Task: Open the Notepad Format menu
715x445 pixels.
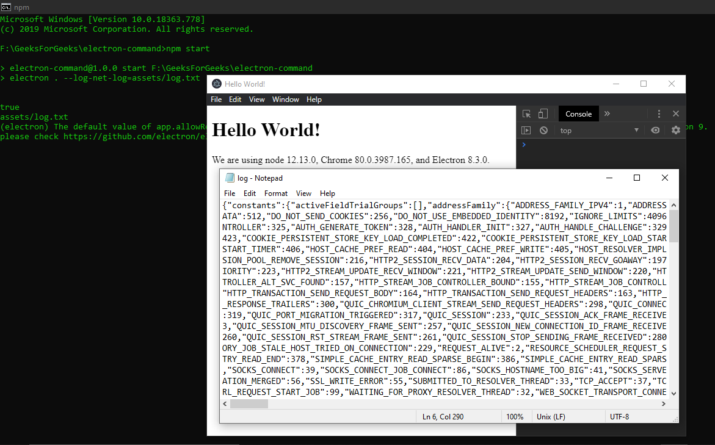Action: coord(276,194)
